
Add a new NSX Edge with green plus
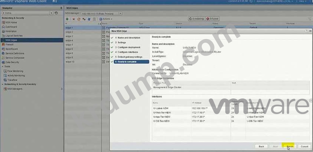click(67, 19)
